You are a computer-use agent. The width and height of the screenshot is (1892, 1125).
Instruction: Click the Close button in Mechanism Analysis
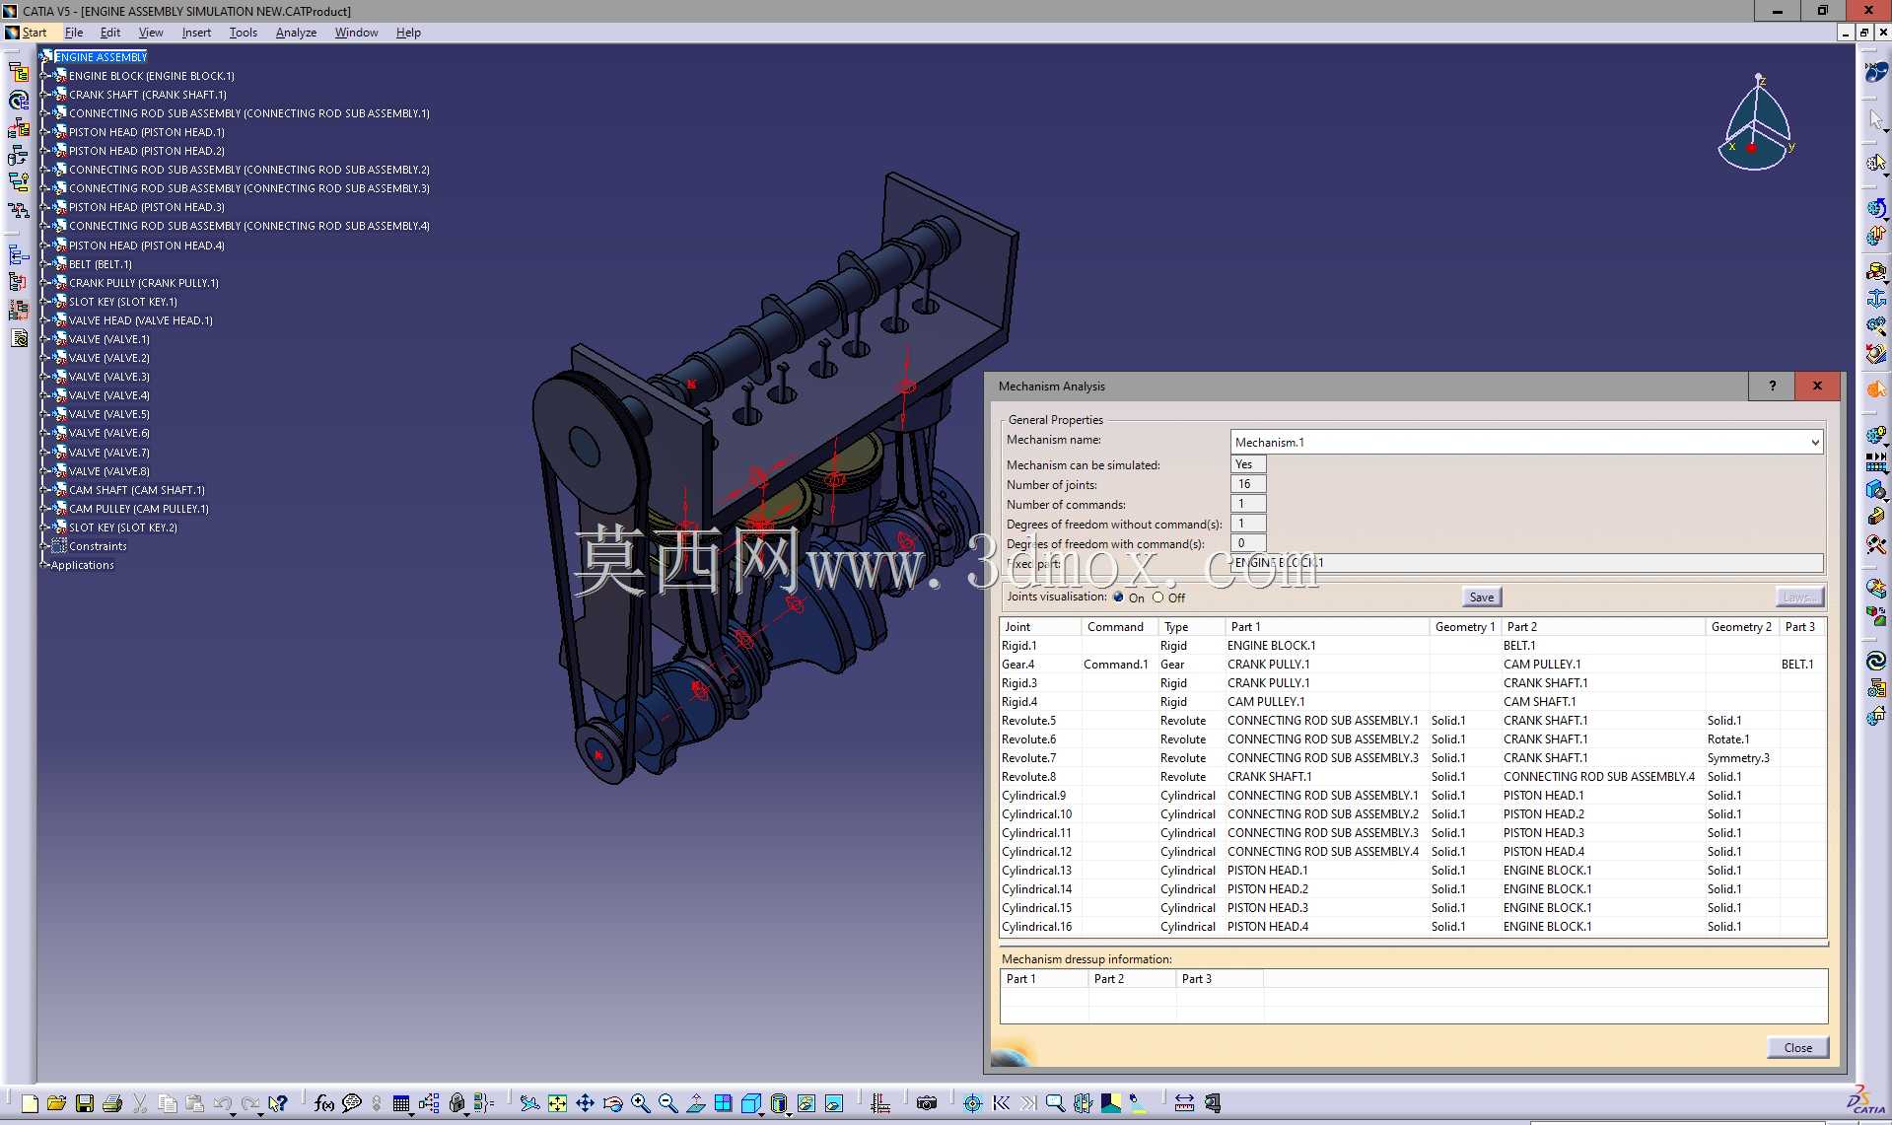[1797, 1048]
